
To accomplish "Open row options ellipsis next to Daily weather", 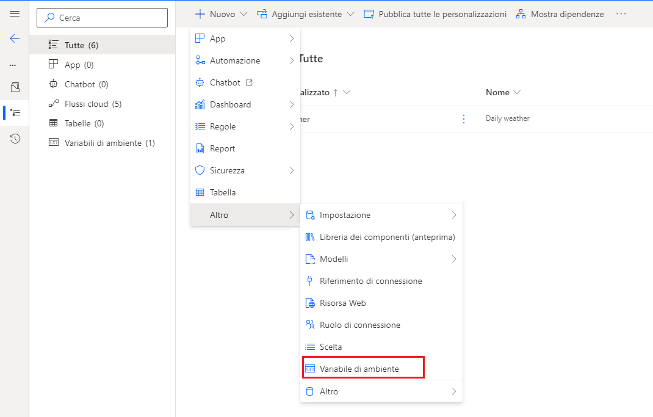I will (463, 119).
